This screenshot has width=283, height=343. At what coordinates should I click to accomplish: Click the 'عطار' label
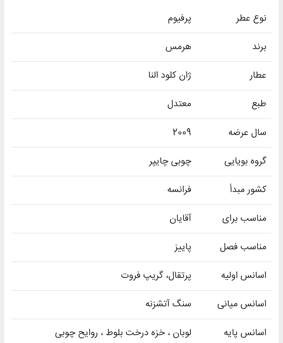[258, 76]
